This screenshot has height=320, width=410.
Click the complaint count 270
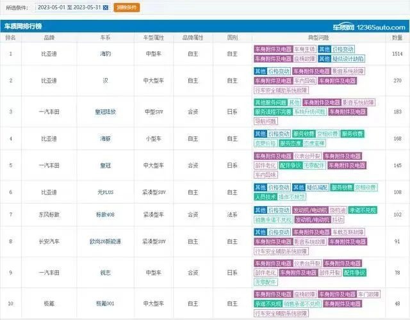click(x=397, y=81)
